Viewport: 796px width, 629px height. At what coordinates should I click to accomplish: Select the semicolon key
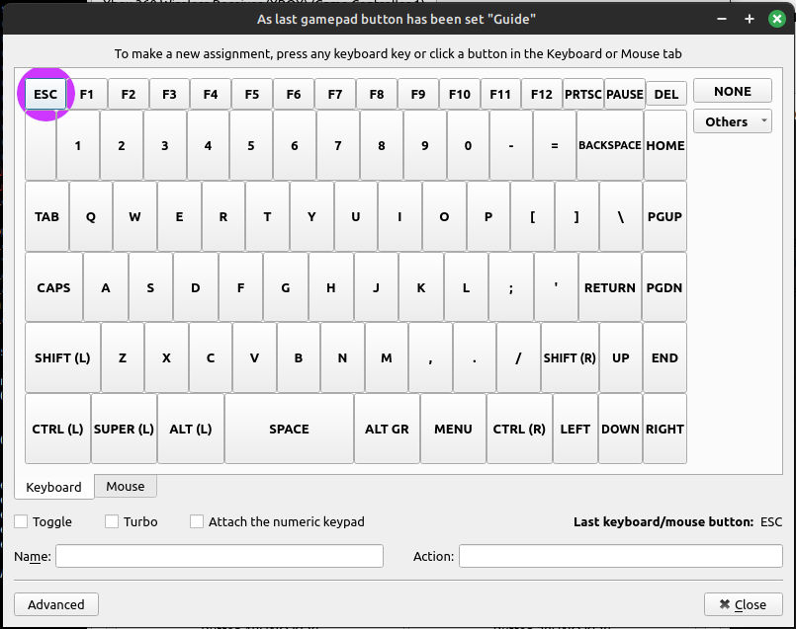pos(510,287)
